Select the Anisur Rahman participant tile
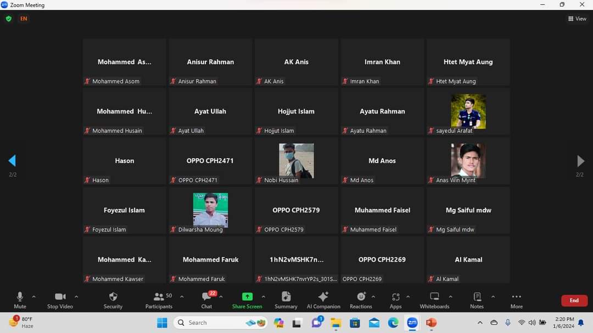Viewport: 593px width, 333px height. (210, 62)
